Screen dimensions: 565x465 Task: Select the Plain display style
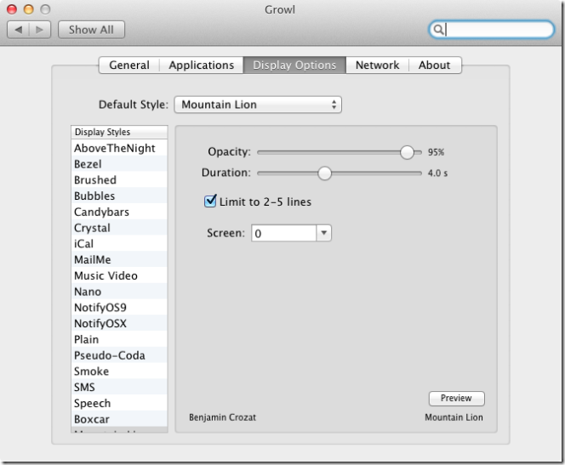[119, 339]
